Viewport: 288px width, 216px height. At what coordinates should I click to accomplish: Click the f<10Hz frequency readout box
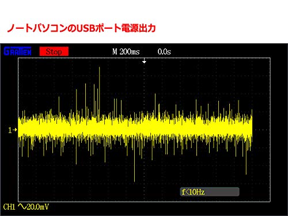click(x=210, y=192)
